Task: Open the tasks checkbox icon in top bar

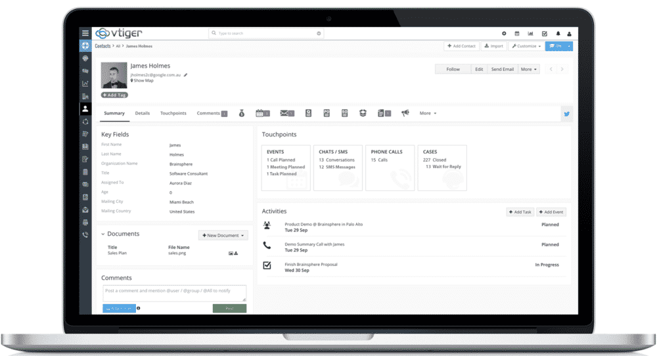Action: pyautogui.click(x=545, y=33)
